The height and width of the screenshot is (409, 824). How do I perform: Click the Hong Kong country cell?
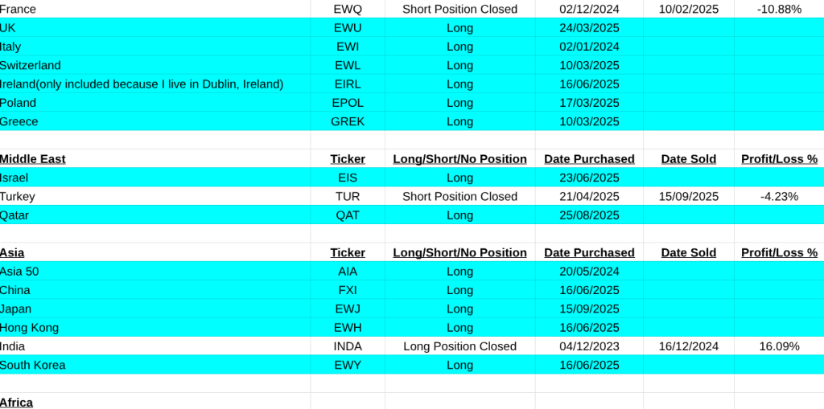29,328
